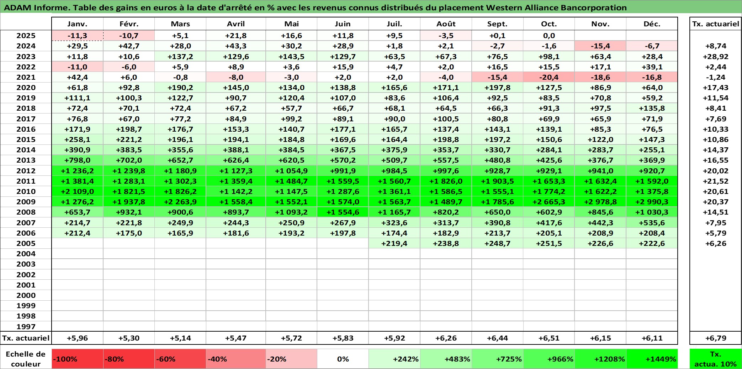Click the cell showing +137,2
The height and width of the screenshot is (369, 742).
[x=180, y=57]
